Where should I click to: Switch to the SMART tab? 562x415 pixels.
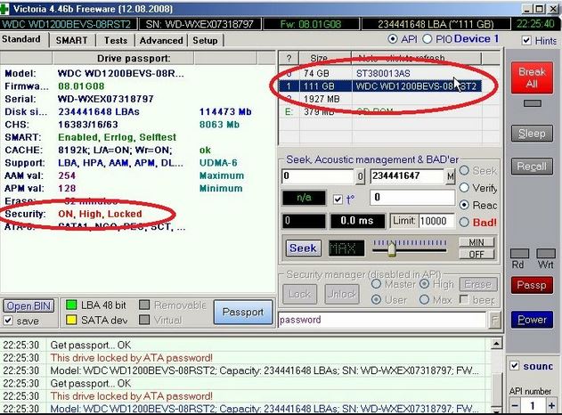[x=71, y=40]
